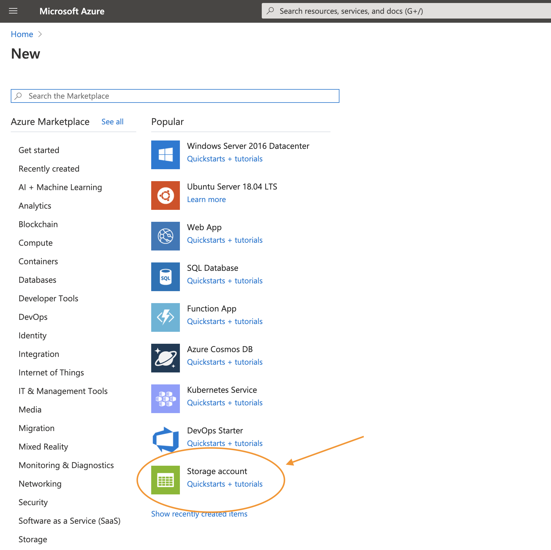Image resolution: width=551 pixels, height=550 pixels.
Task: Select Blockchain category
Action: (x=38, y=224)
